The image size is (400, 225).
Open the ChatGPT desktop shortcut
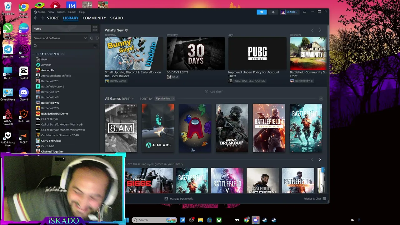click(23, 52)
